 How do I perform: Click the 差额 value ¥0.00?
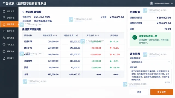pos(168,29)
